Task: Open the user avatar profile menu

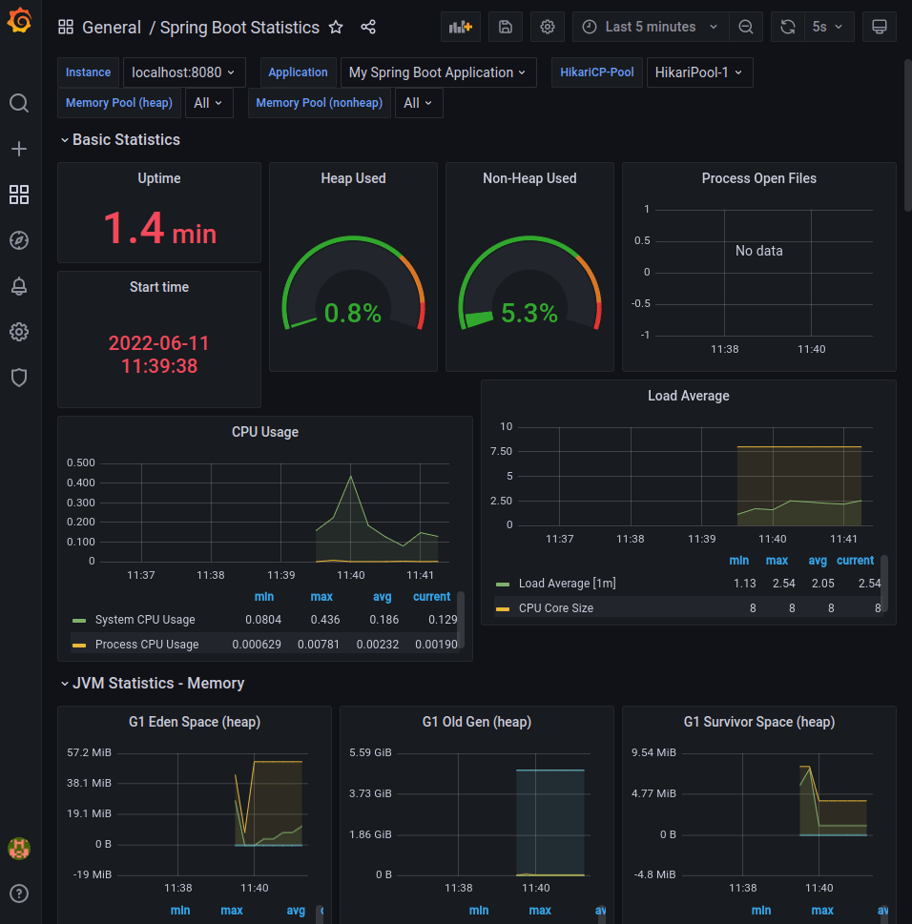Action: (x=18, y=849)
